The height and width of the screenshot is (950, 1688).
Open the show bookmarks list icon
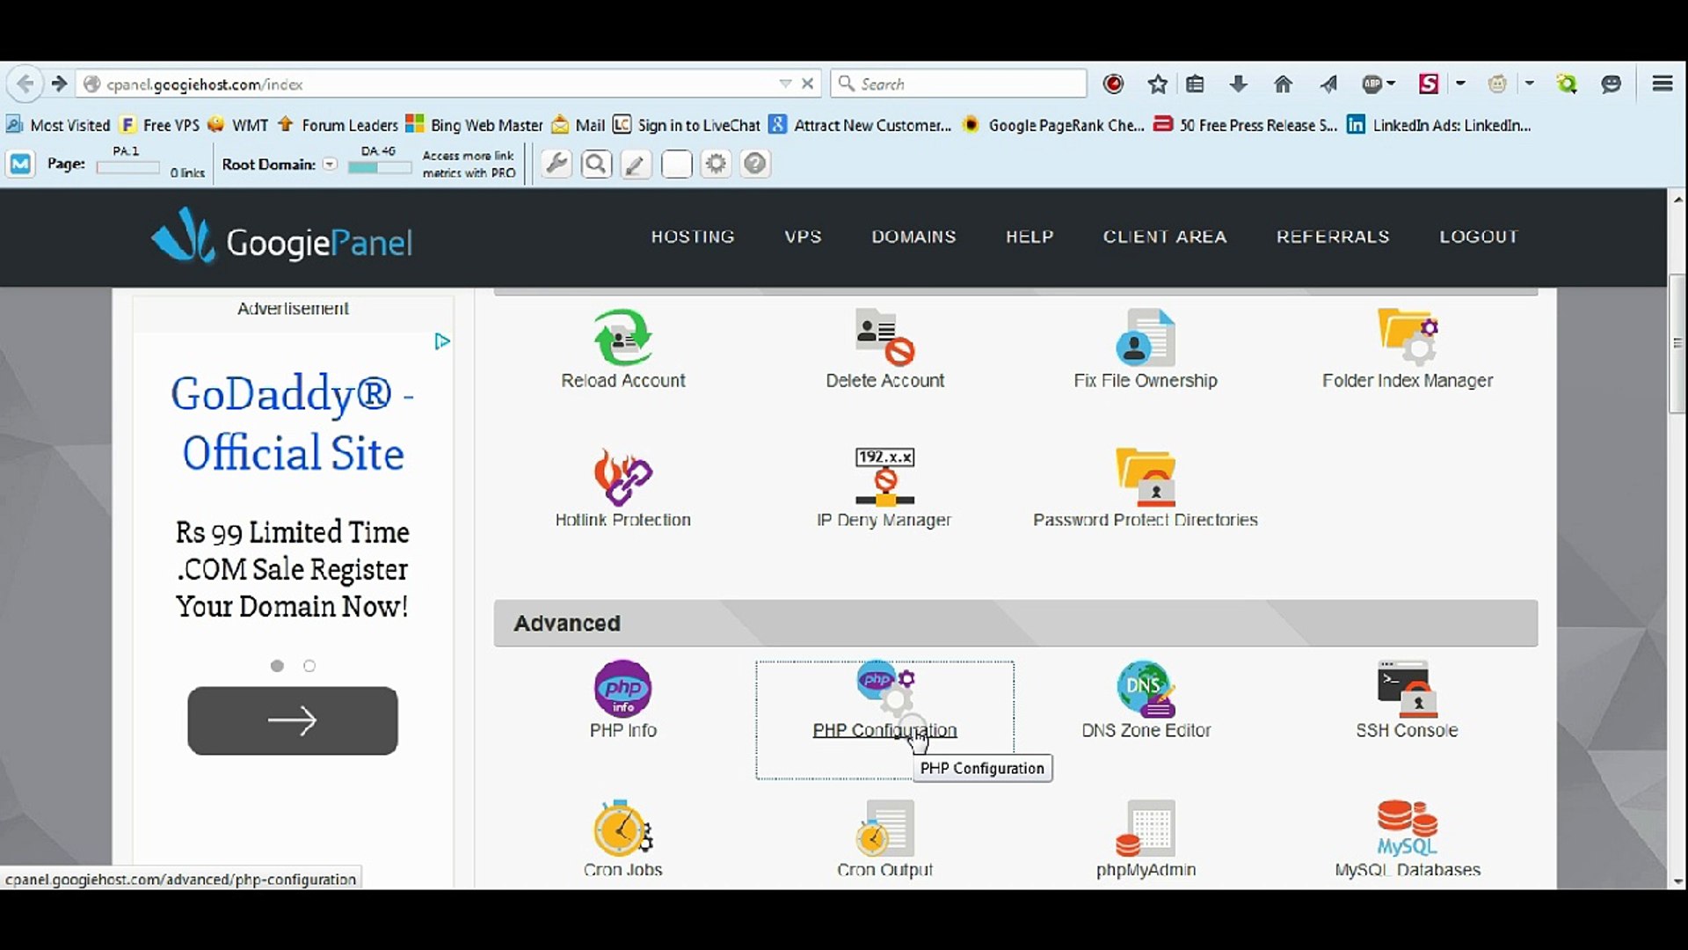click(1195, 84)
